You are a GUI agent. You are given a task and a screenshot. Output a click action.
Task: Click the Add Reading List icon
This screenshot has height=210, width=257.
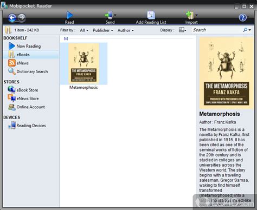tap(151, 15)
